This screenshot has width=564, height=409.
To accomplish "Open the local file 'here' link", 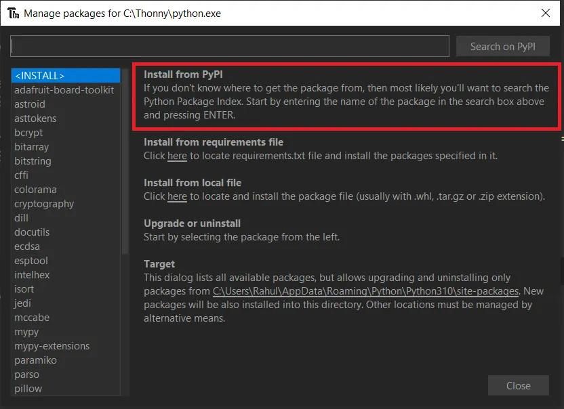I will tap(177, 196).
